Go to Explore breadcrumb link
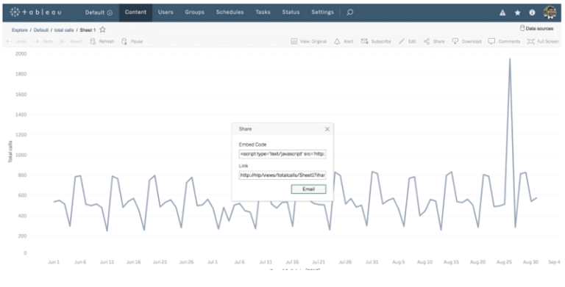 [19, 30]
